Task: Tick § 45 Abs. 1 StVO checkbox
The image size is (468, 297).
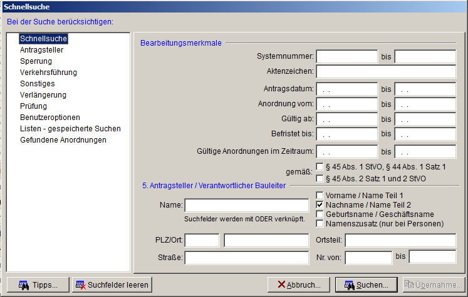Action: click(320, 166)
